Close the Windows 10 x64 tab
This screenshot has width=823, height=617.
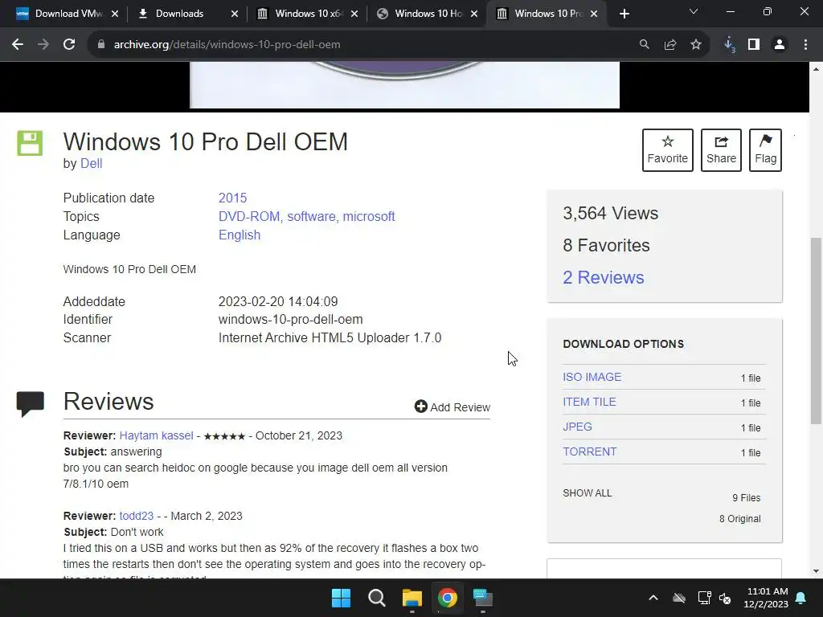(354, 14)
